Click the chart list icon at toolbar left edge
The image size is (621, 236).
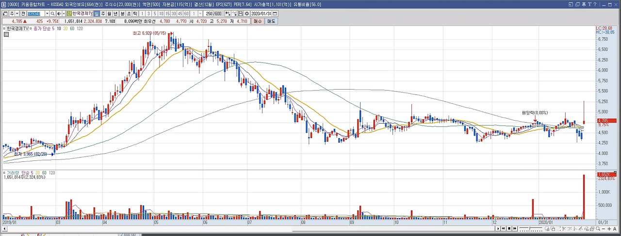tap(5, 14)
